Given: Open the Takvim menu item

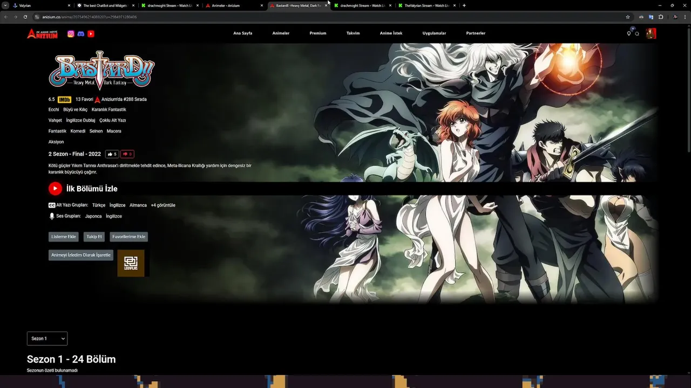Looking at the screenshot, I should tap(353, 33).
